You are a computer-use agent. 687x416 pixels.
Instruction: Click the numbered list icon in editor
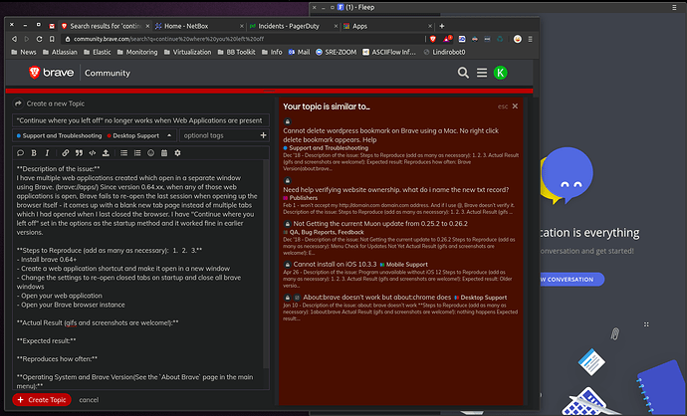pyautogui.click(x=137, y=153)
